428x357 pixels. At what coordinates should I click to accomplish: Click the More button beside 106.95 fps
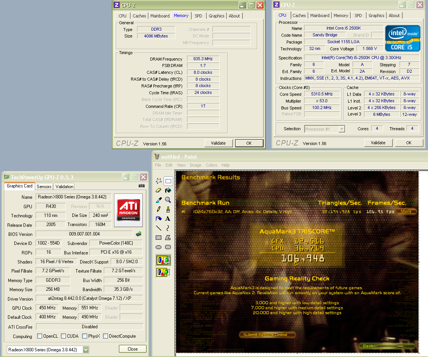coord(406,211)
